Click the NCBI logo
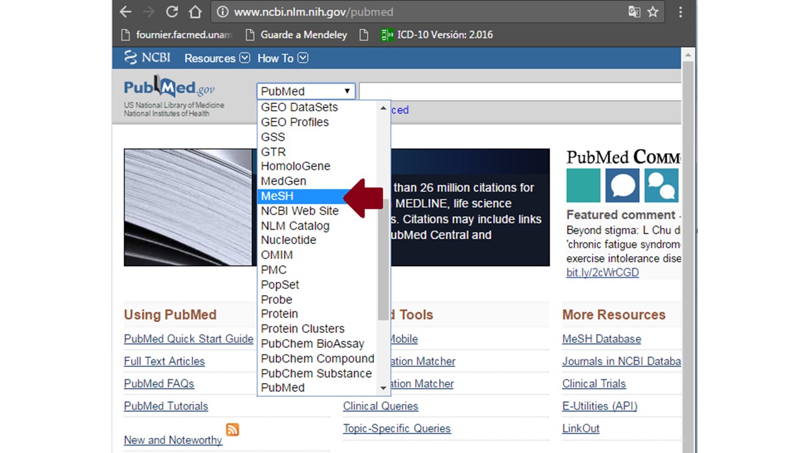This screenshot has height=453, width=806. pos(147,58)
